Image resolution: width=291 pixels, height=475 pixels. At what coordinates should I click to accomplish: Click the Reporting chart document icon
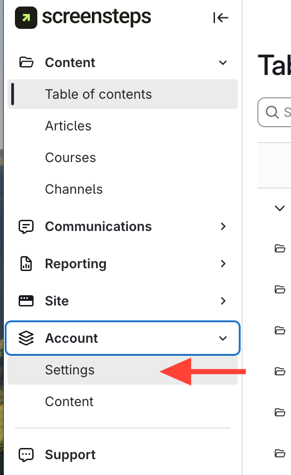click(26, 264)
